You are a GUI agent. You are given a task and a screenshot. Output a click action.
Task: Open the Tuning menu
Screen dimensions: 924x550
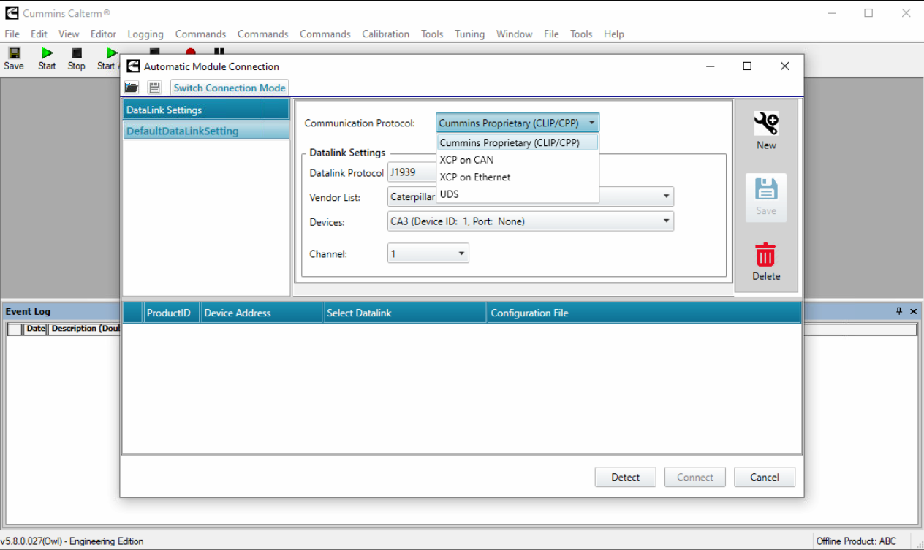click(x=469, y=34)
